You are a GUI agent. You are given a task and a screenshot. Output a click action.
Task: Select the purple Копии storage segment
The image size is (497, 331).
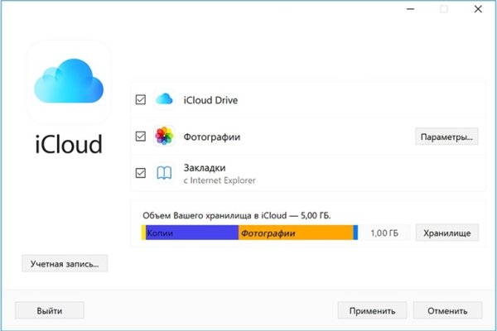tap(191, 233)
